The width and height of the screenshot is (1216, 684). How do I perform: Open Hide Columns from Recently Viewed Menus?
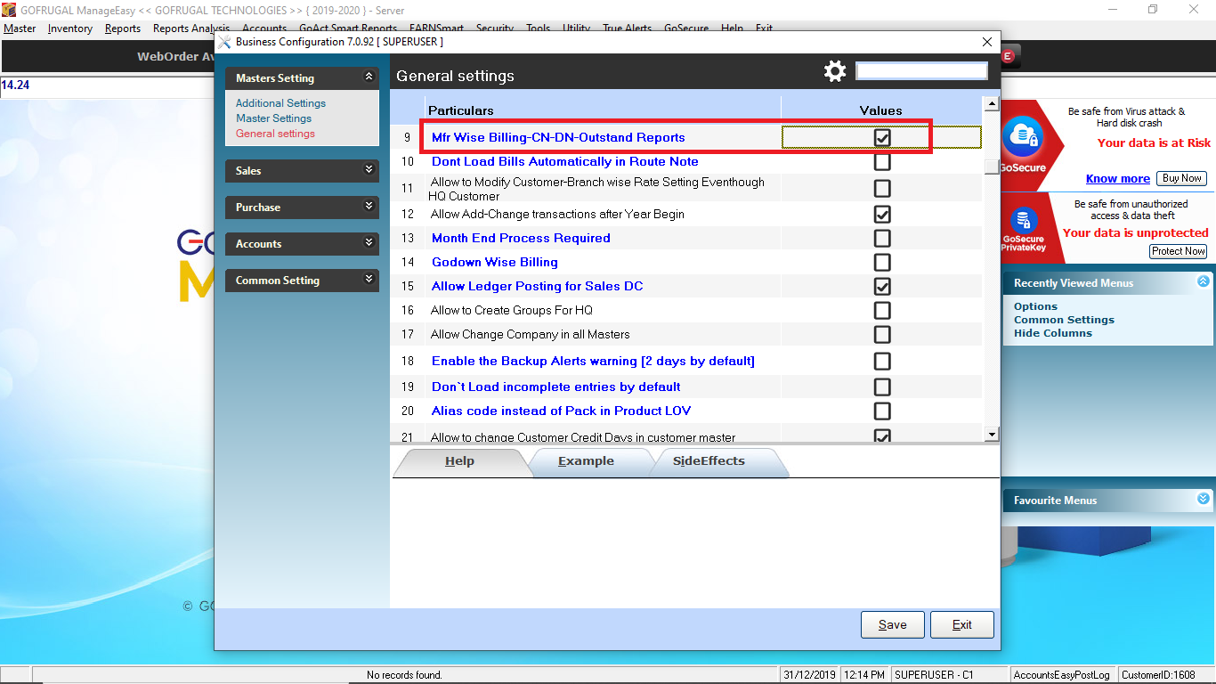click(x=1053, y=333)
